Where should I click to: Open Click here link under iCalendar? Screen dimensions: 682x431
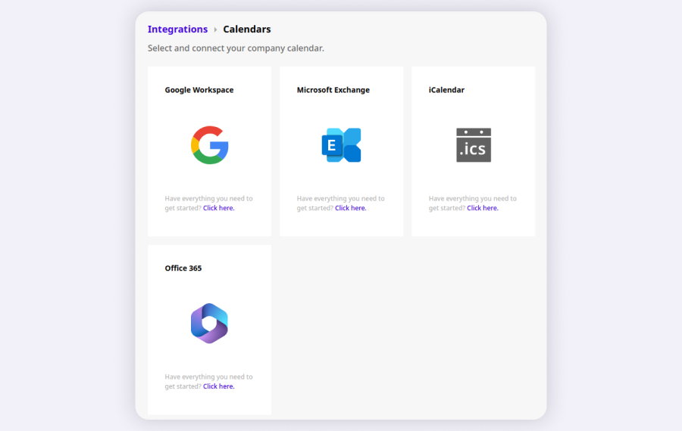[x=483, y=208]
